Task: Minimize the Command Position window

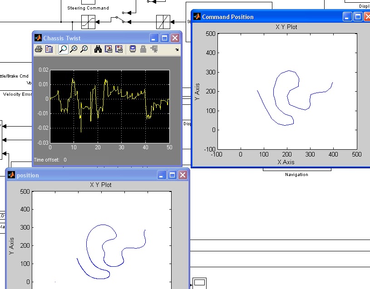Action: point(347,17)
